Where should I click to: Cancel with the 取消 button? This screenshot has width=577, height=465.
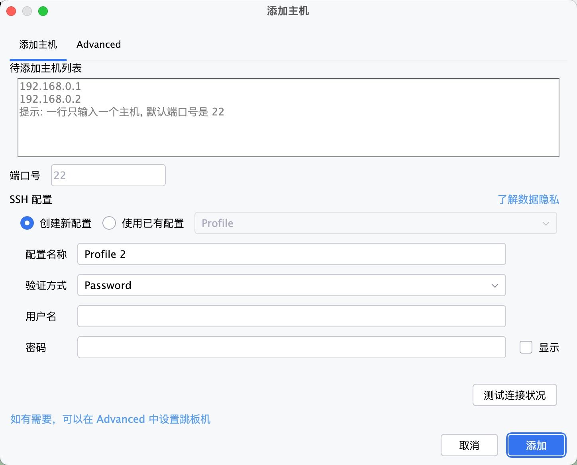[469, 445]
